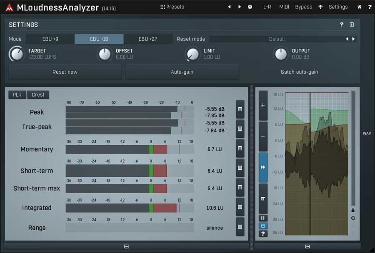Click the Range silence reading
This screenshot has height=253, width=375.
215,228
